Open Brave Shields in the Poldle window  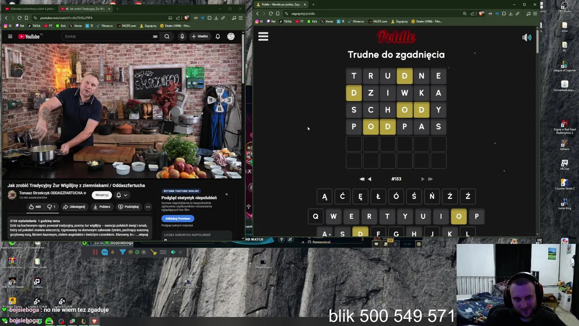481,14
